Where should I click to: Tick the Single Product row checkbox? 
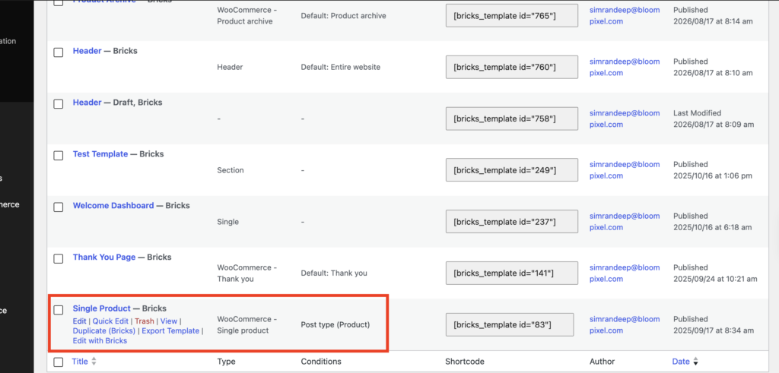59,310
